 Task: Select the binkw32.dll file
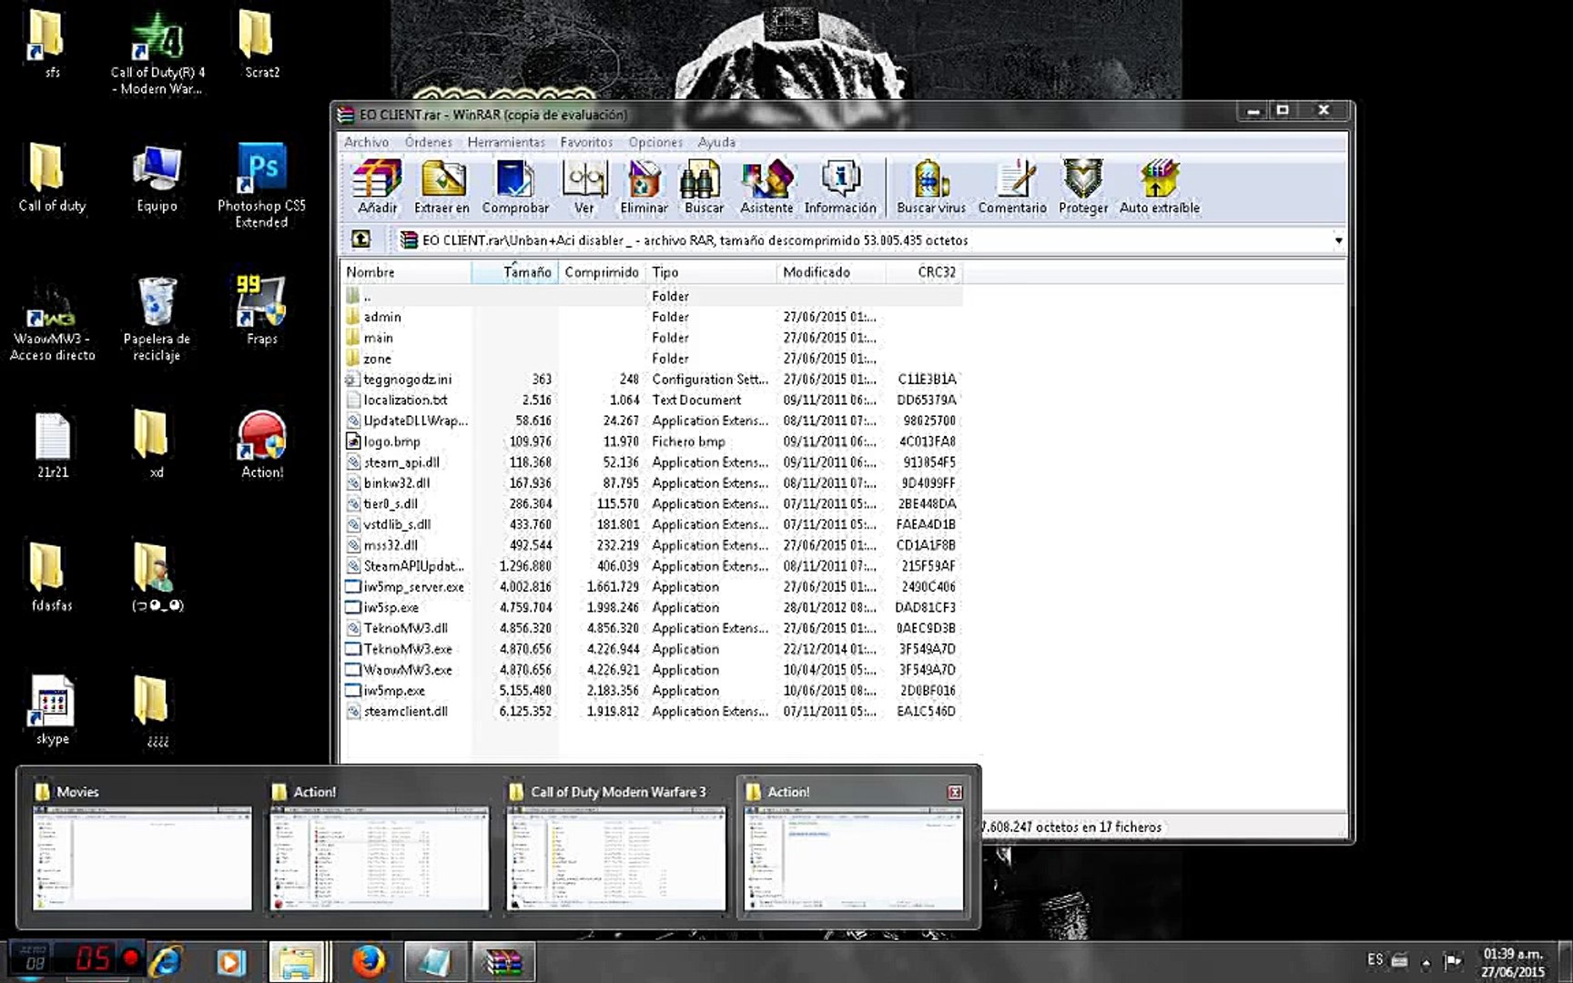[652, 483]
